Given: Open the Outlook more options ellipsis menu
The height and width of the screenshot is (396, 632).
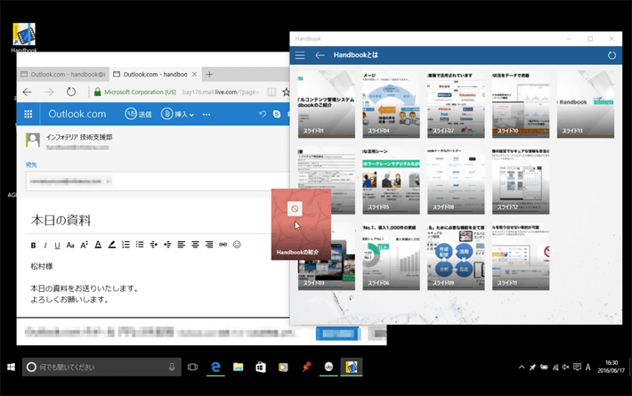Looking at the screenshot, I should point(207,115).
